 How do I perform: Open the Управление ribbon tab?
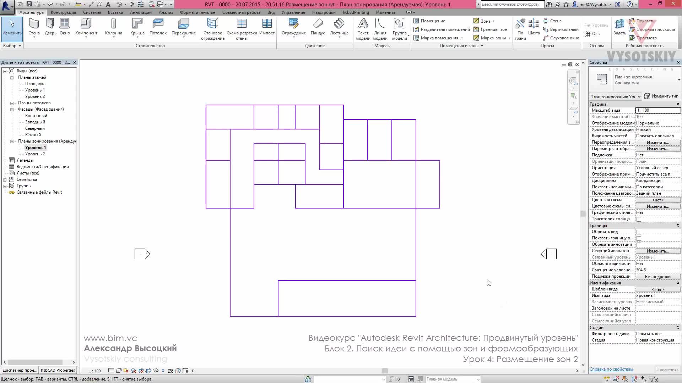(x=293, y=12)
